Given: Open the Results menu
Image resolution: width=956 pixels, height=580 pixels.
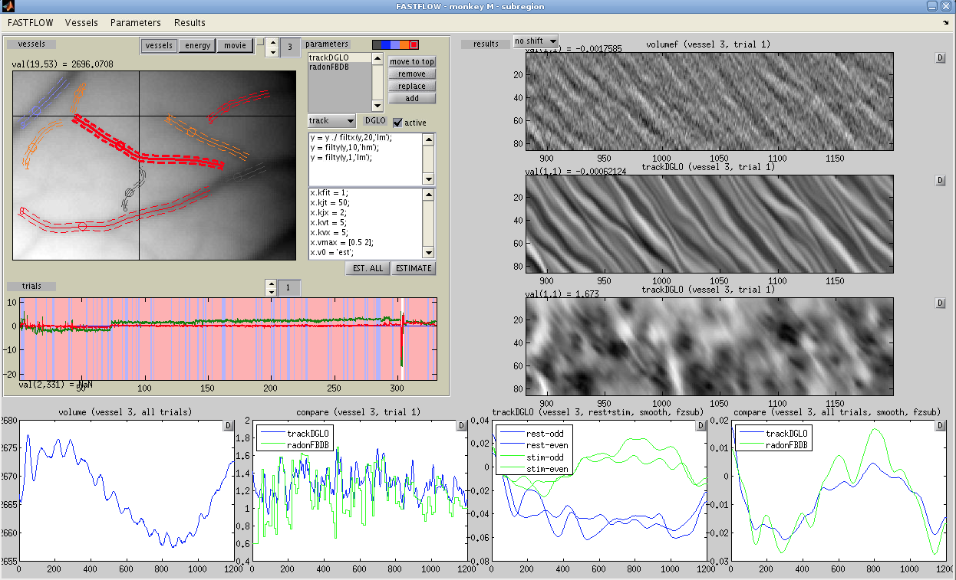Looking at the screenshot, I should 190,23.
